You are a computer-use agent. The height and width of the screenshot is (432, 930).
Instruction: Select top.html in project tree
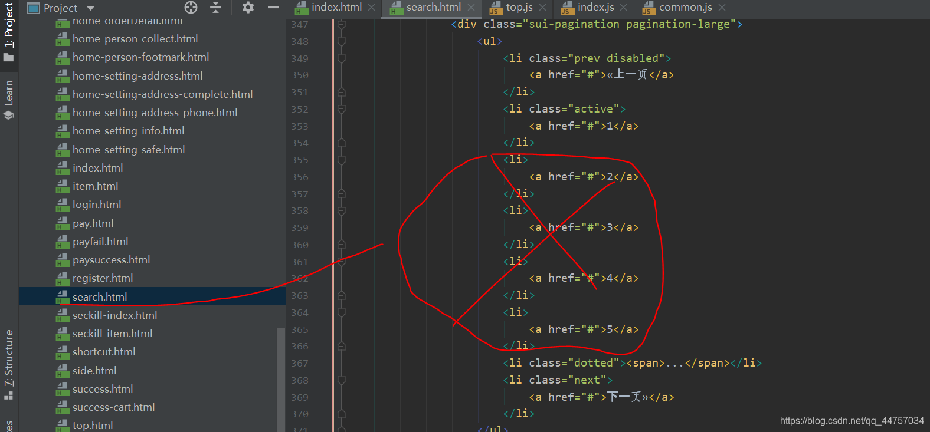point(93,426)
